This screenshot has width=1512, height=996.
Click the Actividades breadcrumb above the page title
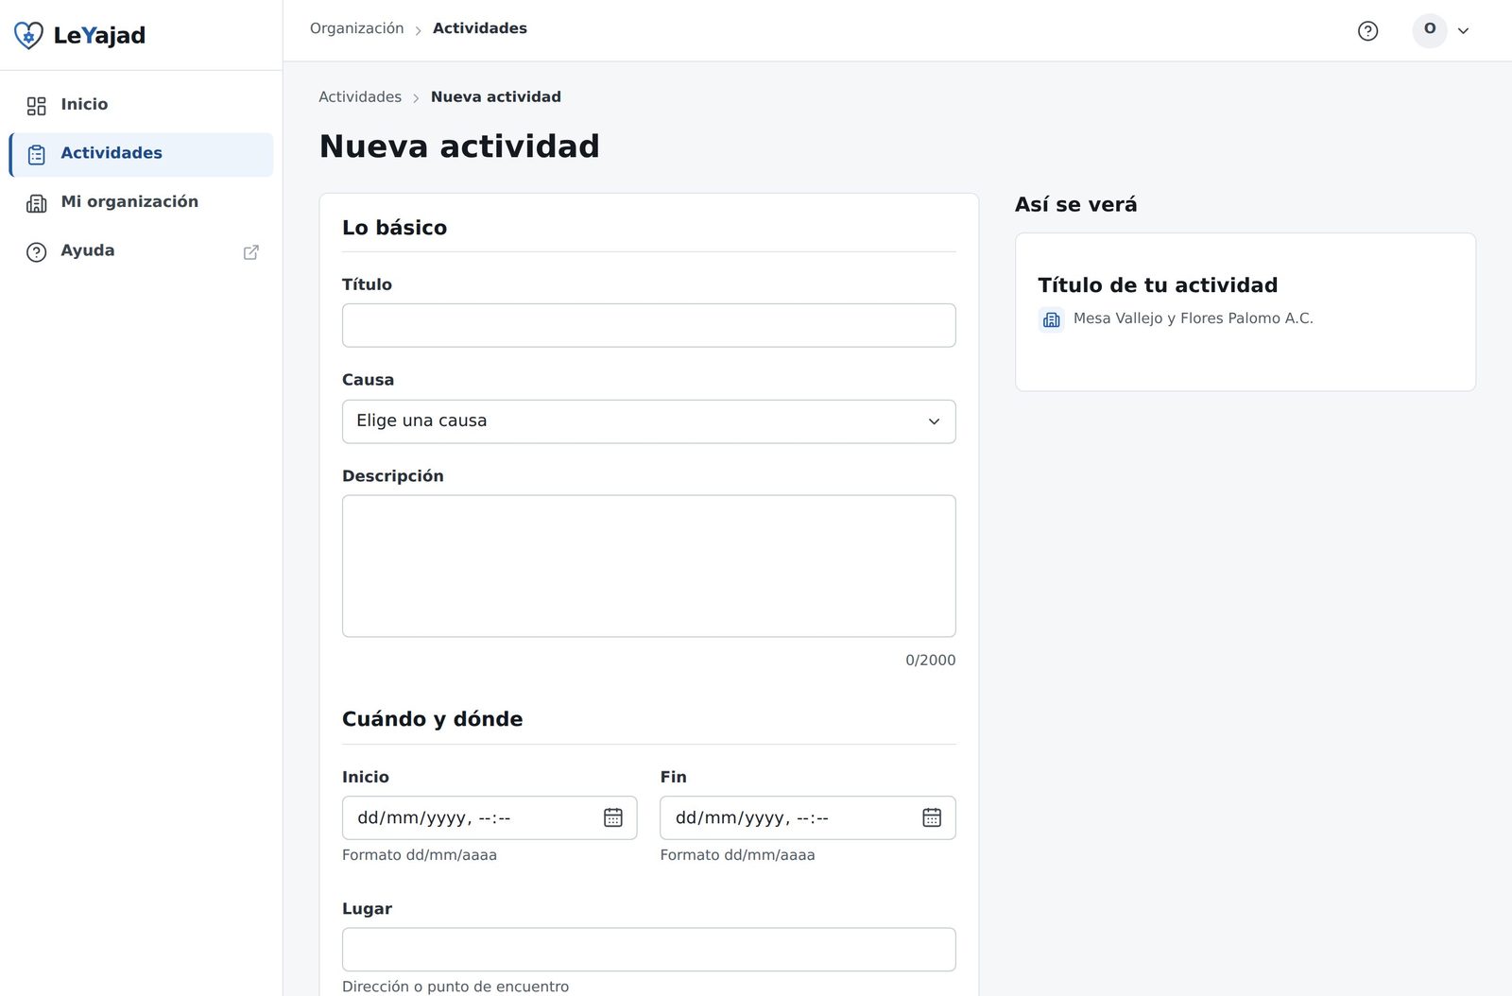point(359,96)
